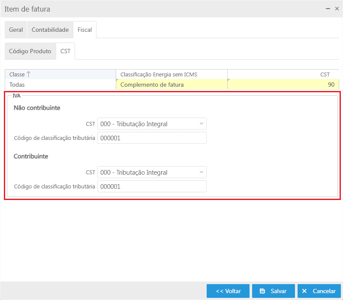Go back with the << Voltar button
This screenshot has height=300, width=343.
tap(228, 291)
